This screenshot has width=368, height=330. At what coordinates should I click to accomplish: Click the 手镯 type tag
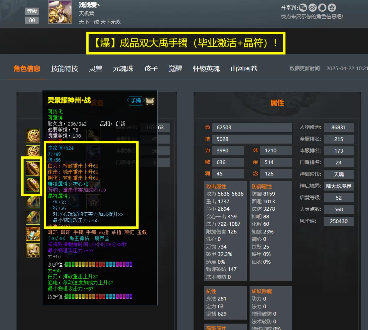pyautogui.click(x=136, y=101)
